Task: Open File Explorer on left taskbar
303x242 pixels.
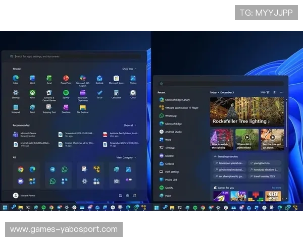Action: (21, 207)
